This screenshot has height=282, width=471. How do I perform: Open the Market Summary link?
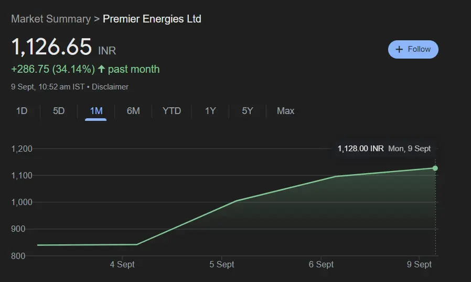[x=51, y=19]
